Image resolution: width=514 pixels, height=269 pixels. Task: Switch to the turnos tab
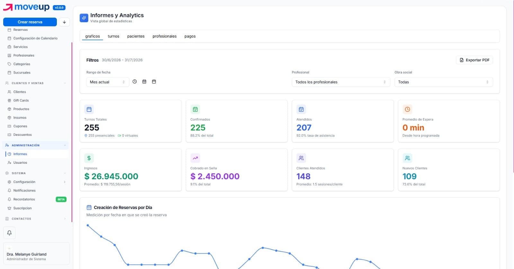click(x=113, y=36)
